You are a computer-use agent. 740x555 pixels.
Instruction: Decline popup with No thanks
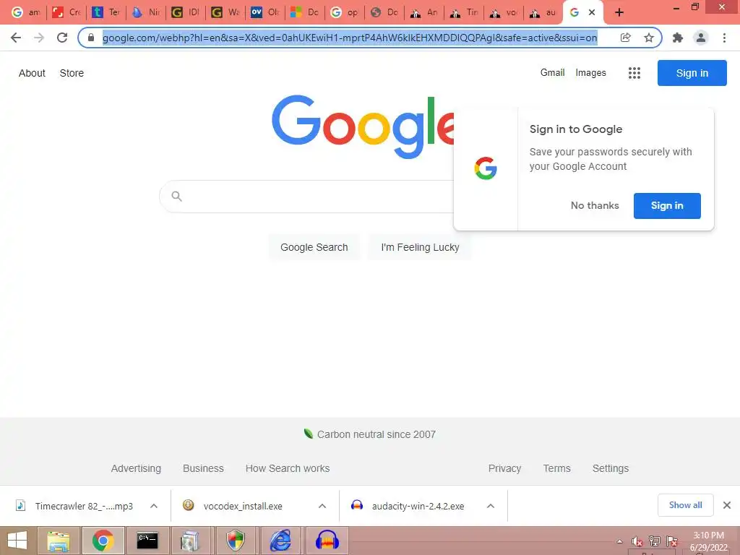595,205
